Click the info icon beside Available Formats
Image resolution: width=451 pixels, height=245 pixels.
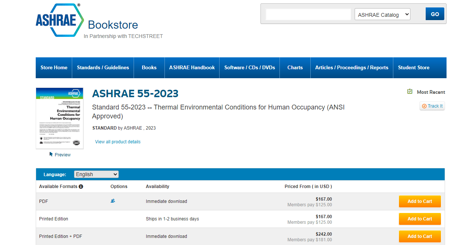pos(81,187)
